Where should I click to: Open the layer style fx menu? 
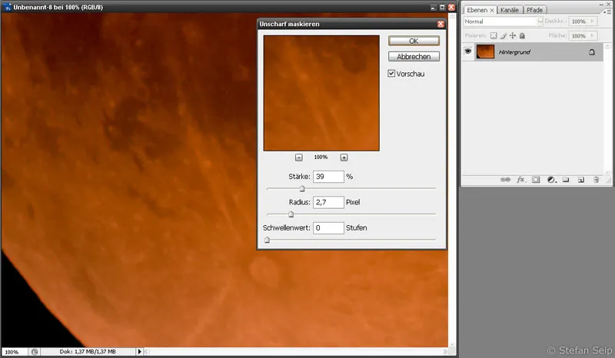point(521,180)
